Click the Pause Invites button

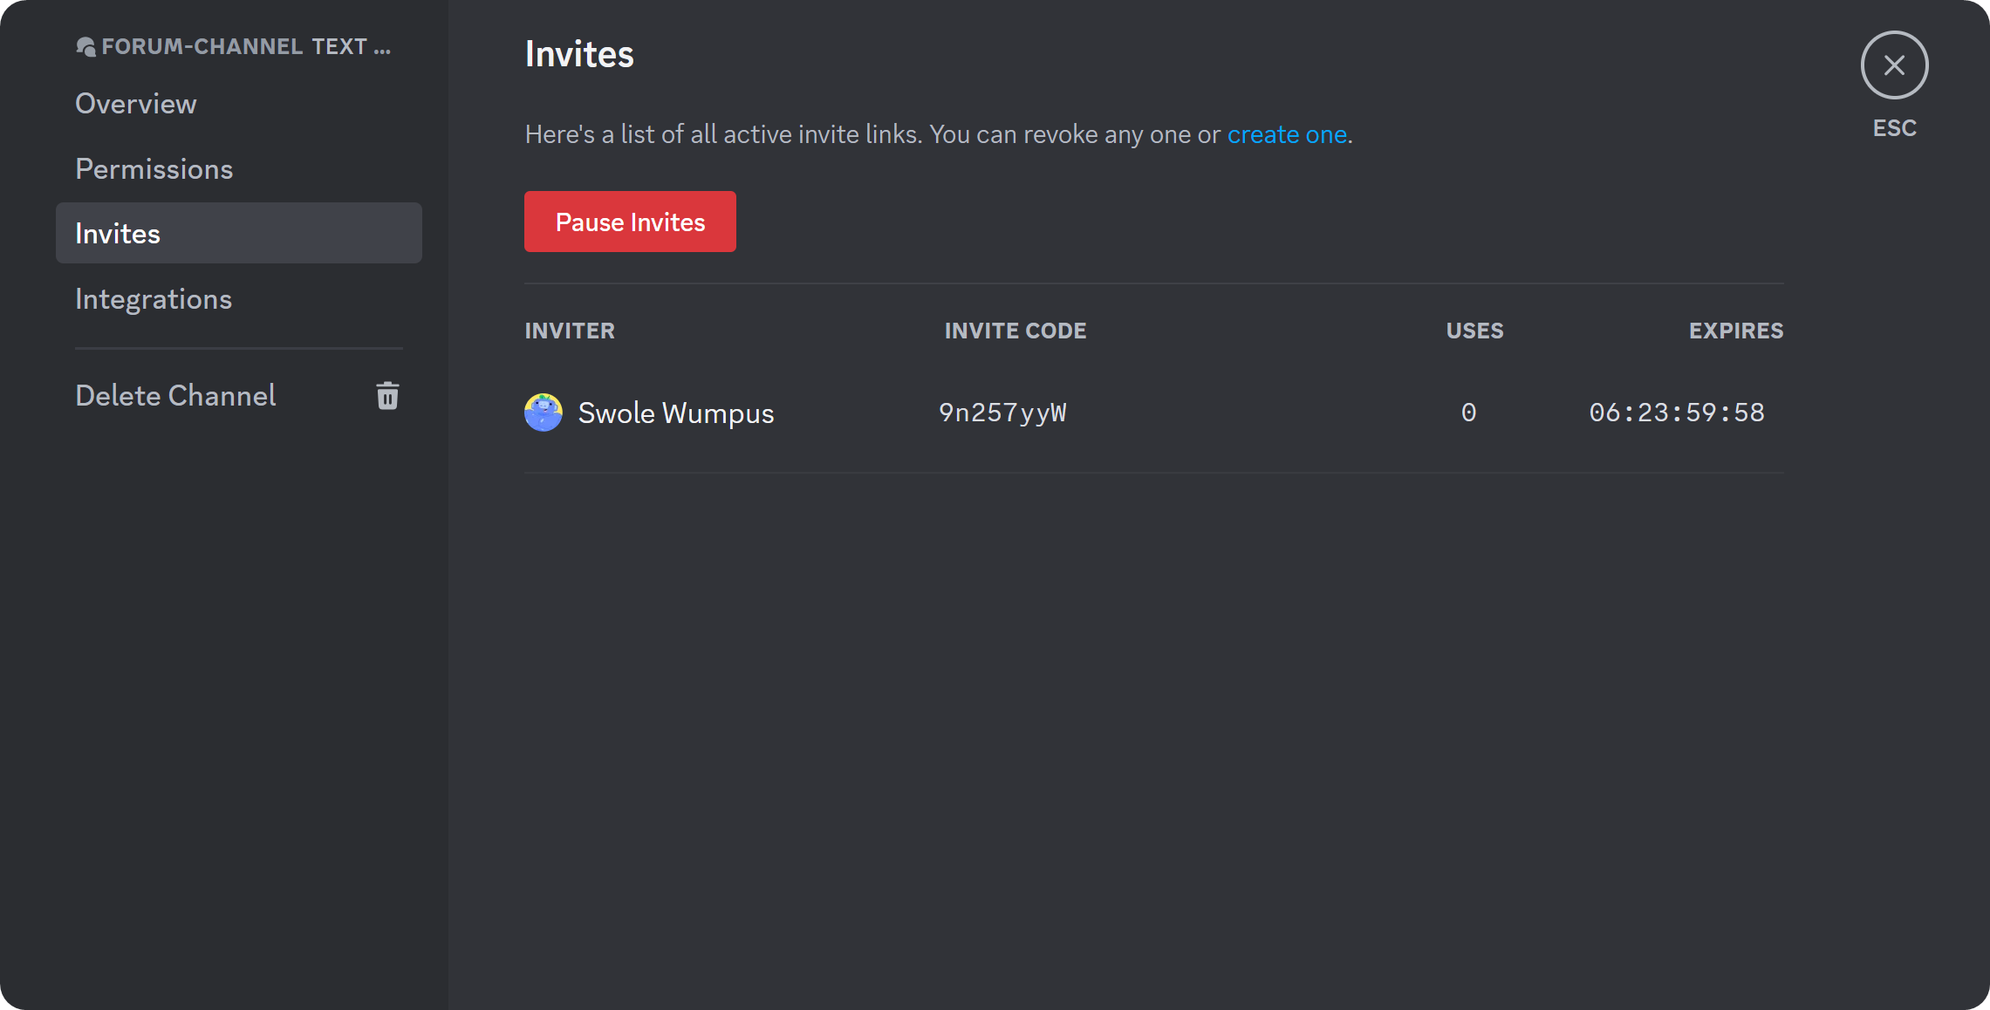(x=630, y=222)
